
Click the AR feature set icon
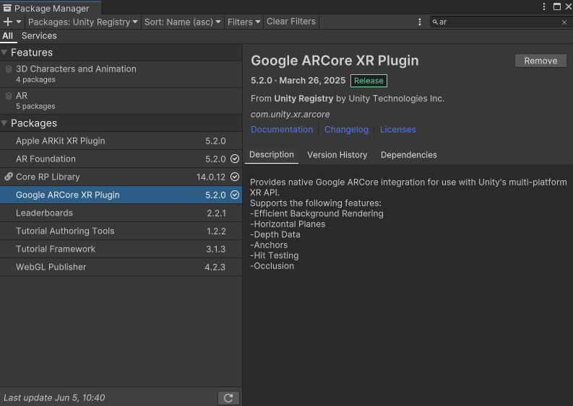[9, 96]
